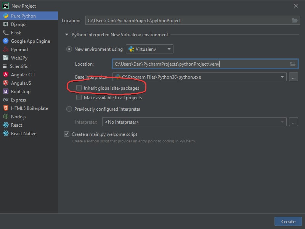This screenshot has height=229, width=305.
Task: Collapse Python Interpreter section triangle
Action: point(67,34)
